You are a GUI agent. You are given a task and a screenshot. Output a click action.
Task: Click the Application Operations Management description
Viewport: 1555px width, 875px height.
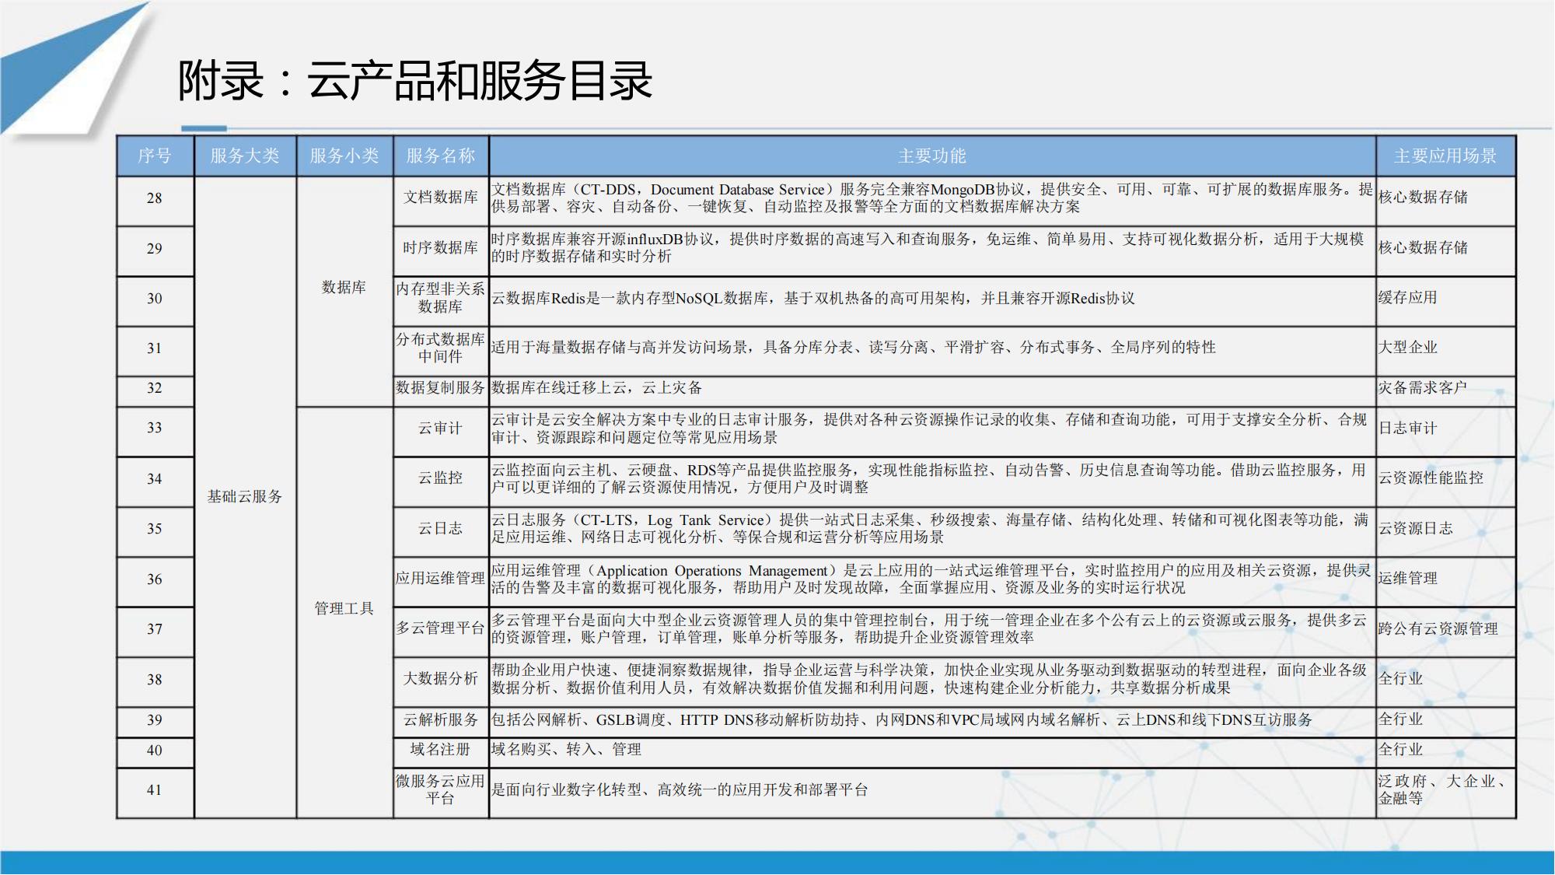point(932,579)
